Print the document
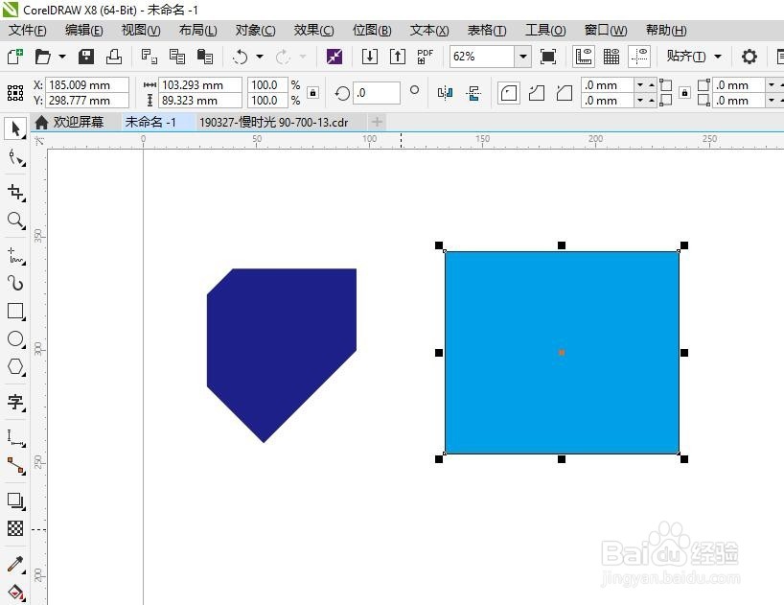Screen dimensions: 784x605 [114, 57]
